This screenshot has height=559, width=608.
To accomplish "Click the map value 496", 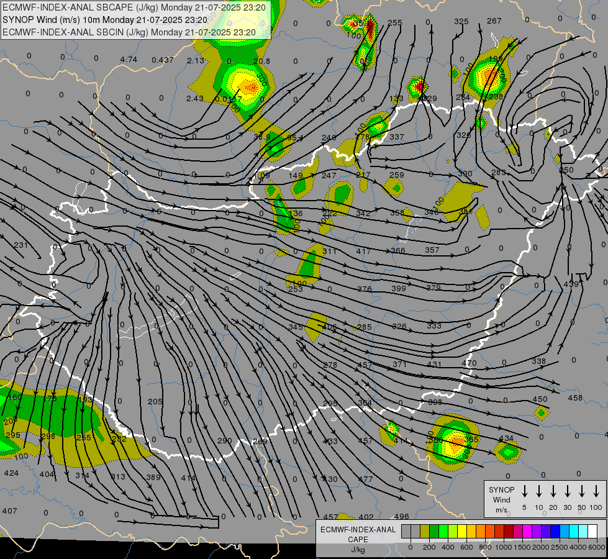I will click(x=401, y=516).
